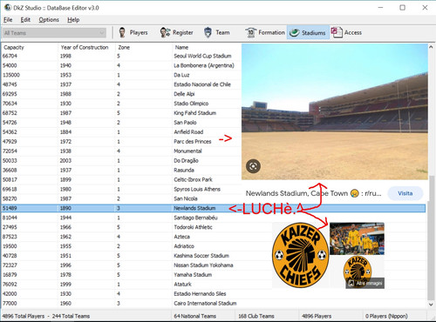Click the 64 National Teams status entry

(194, 316)
